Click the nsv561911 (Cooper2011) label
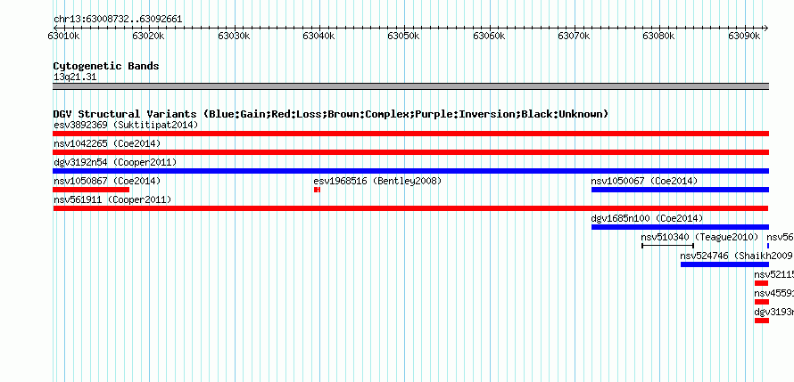 click(x=112, y=199)
